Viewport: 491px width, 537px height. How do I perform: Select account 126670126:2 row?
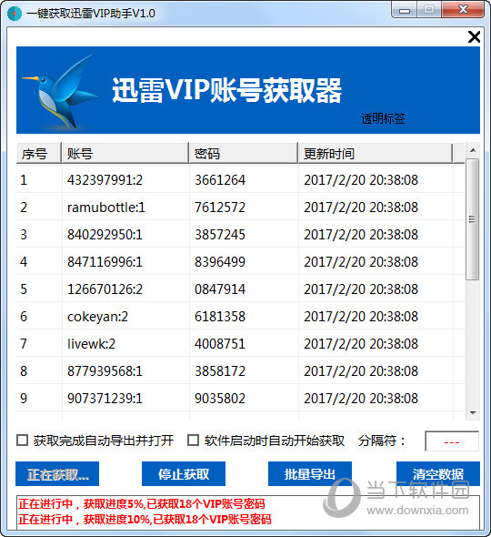(240, 289)
